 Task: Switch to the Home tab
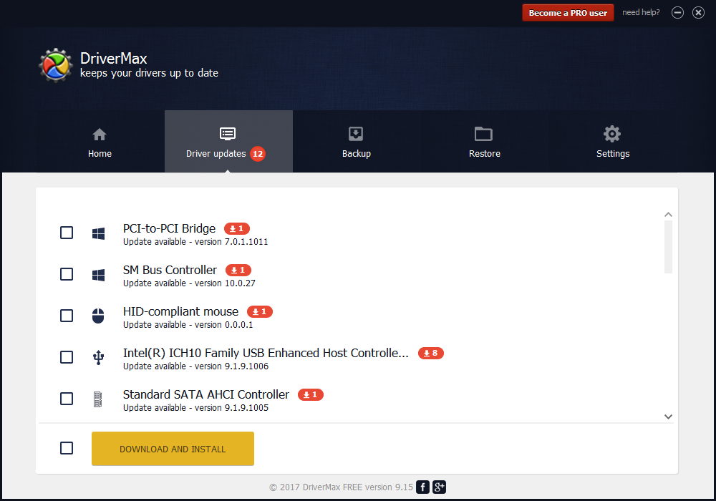[100, 142]
